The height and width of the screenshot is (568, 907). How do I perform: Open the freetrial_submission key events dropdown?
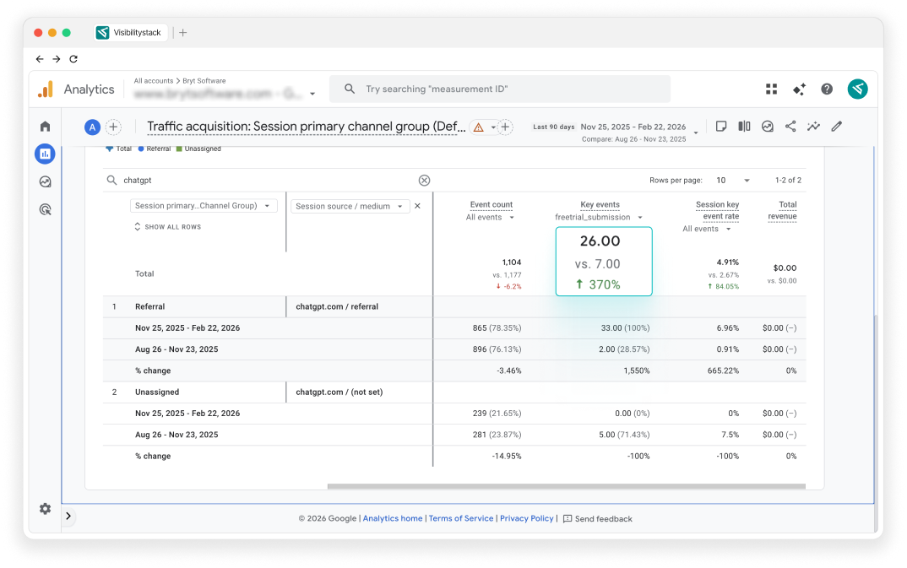pyautogui.click(x=598, y=218)
